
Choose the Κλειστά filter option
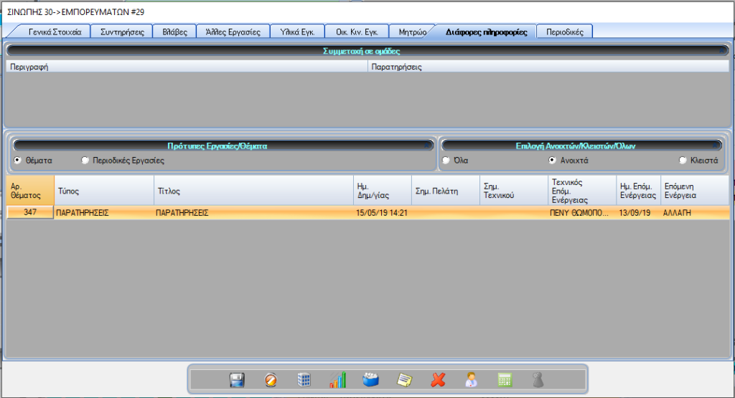[683, 161]
